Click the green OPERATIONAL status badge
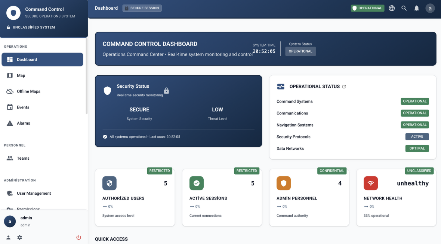Screen dimensions: 441x244 tap(367, 8)
